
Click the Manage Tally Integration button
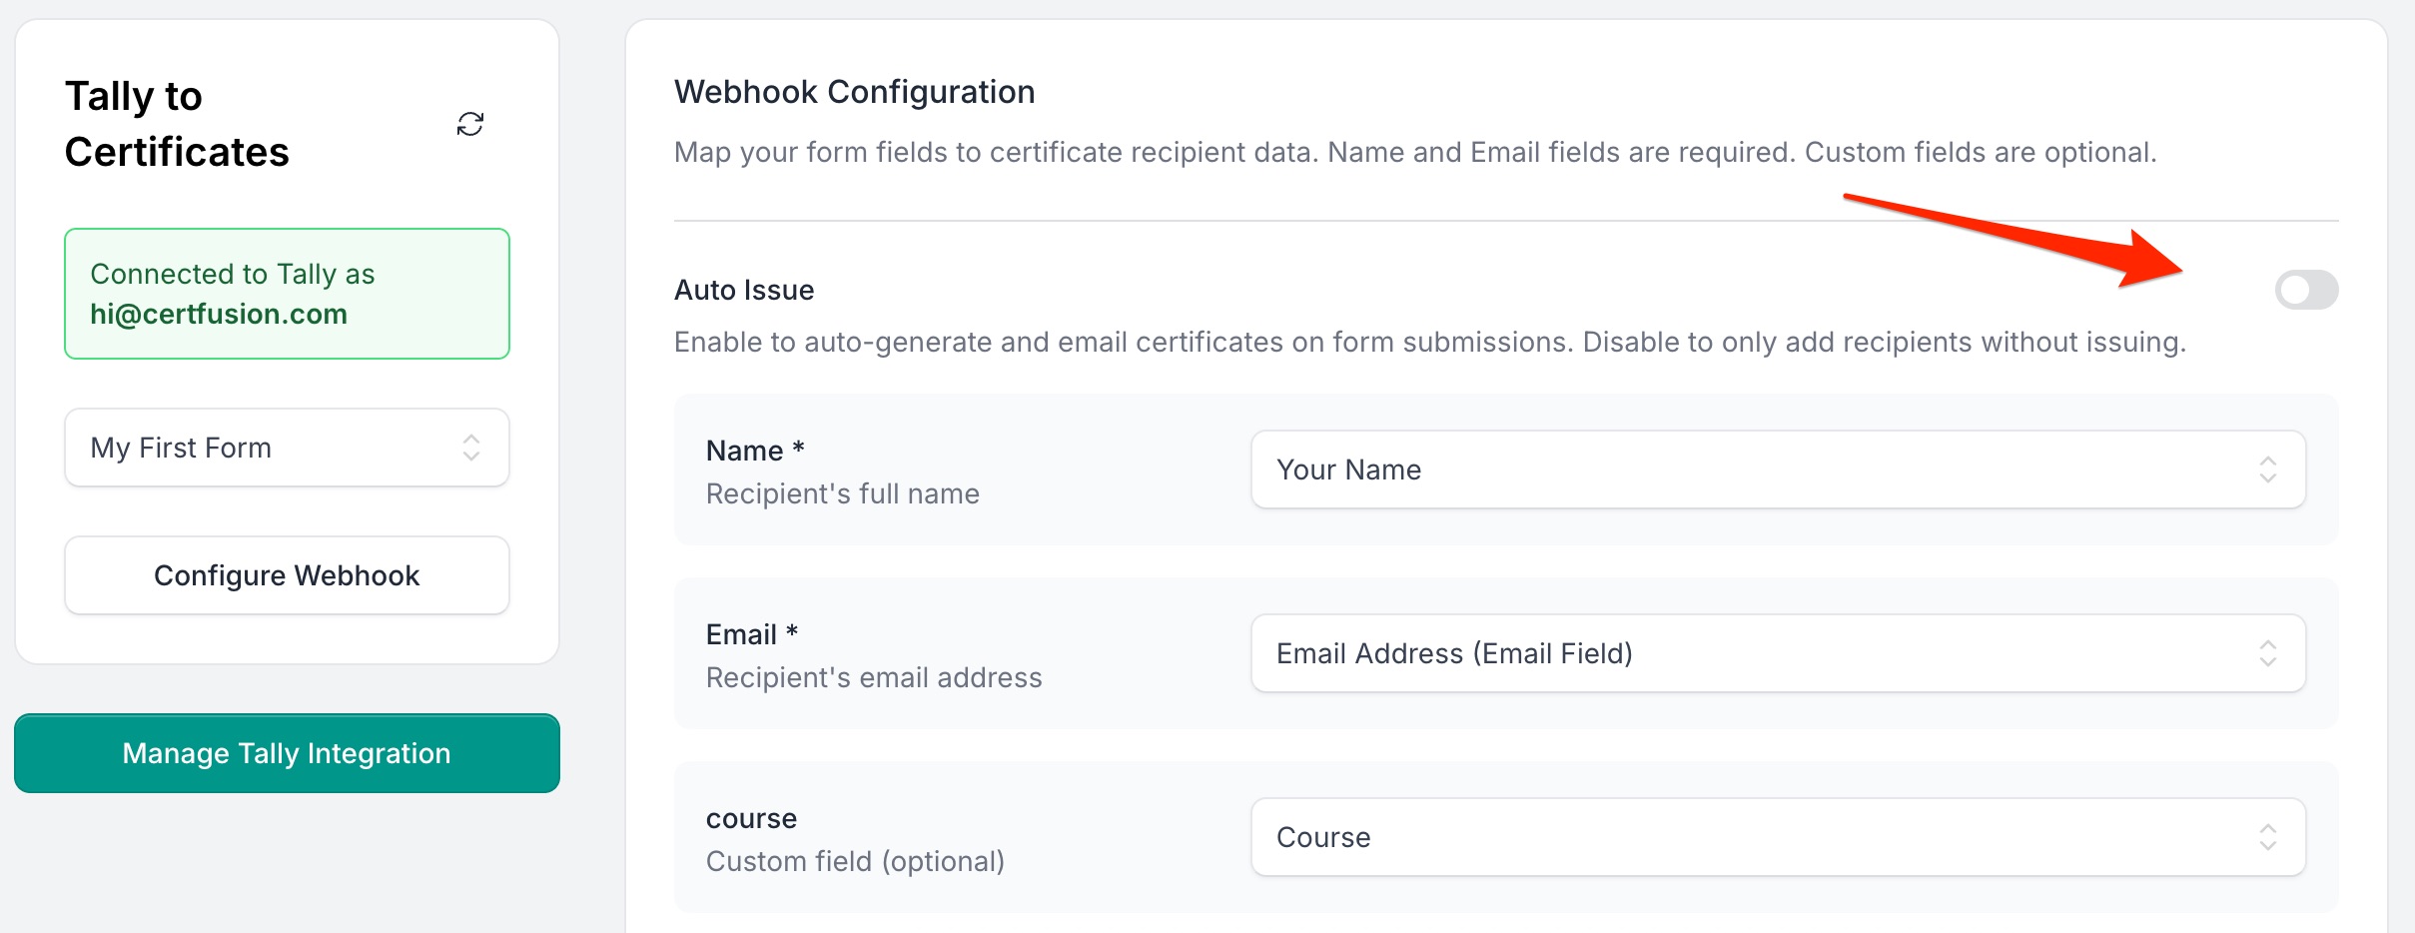[287, 753]
